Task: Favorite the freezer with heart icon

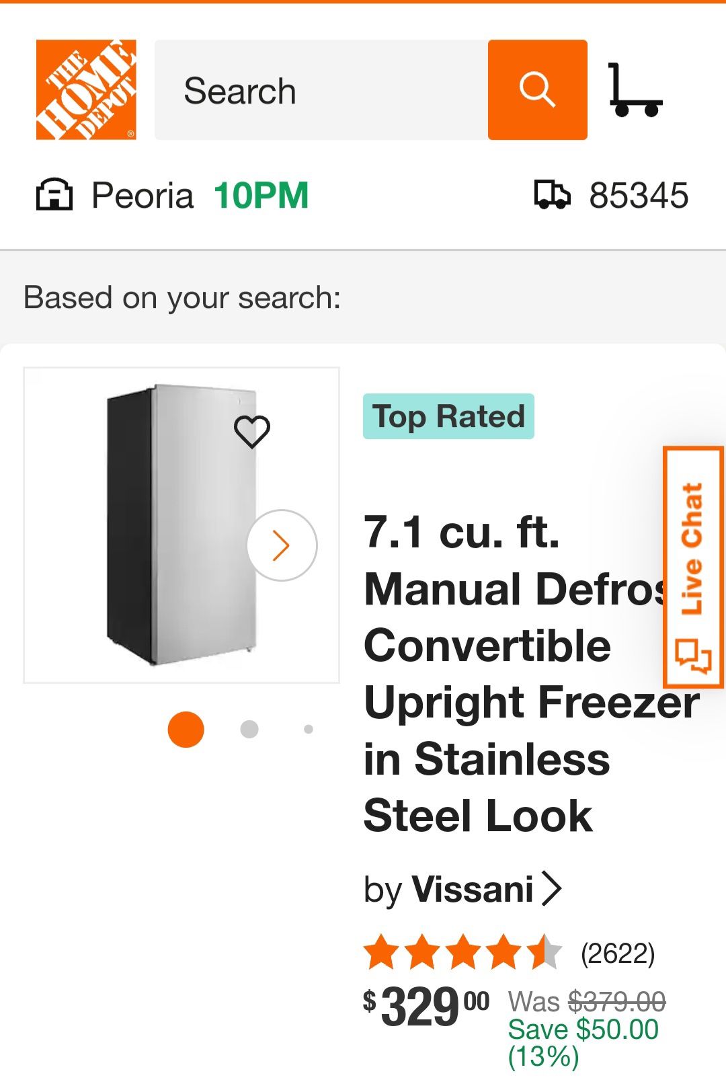Action: click(252, 431)
